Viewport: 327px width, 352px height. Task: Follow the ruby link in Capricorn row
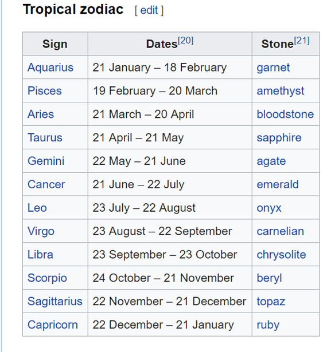(x=268, y=325)
